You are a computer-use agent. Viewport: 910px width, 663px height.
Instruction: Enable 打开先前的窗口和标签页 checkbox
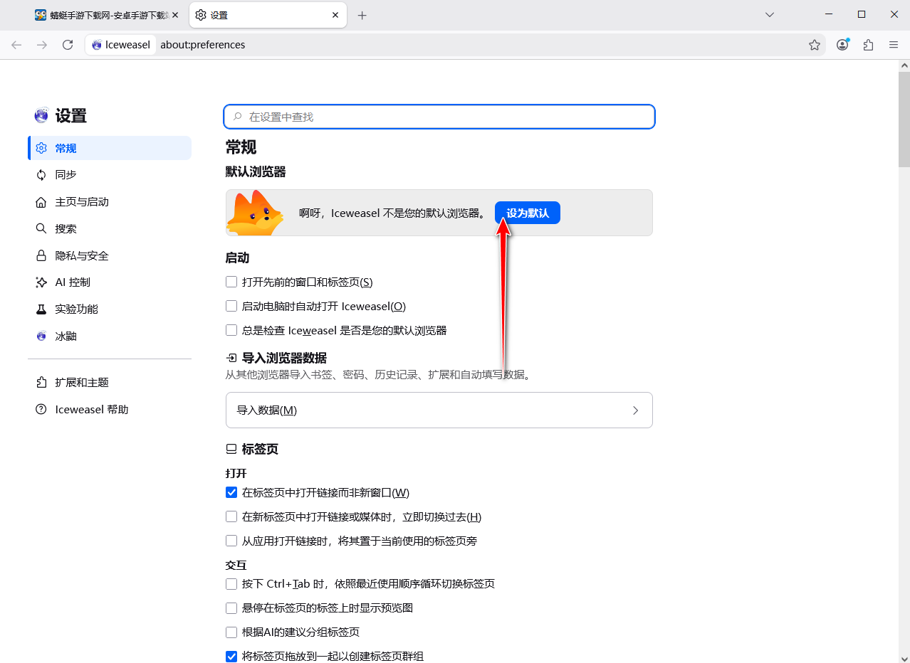[231, 282]
